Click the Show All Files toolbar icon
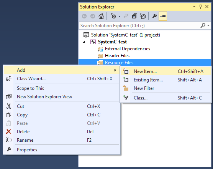Image resolution: width=213 pixels, height=169 pixels. tap(143, 16)
